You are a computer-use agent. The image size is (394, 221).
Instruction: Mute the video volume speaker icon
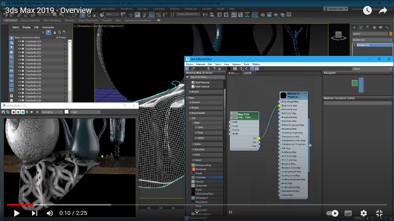click(50, 213)
